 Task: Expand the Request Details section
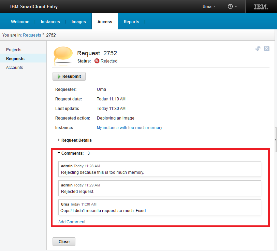point(76,140)
